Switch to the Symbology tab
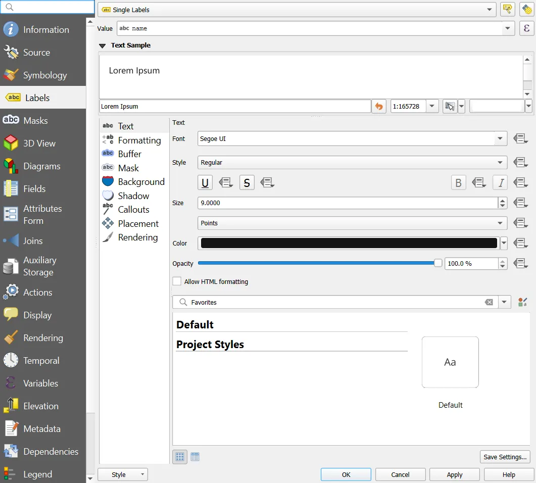The image size is (536, 483). tap(43, 75)
